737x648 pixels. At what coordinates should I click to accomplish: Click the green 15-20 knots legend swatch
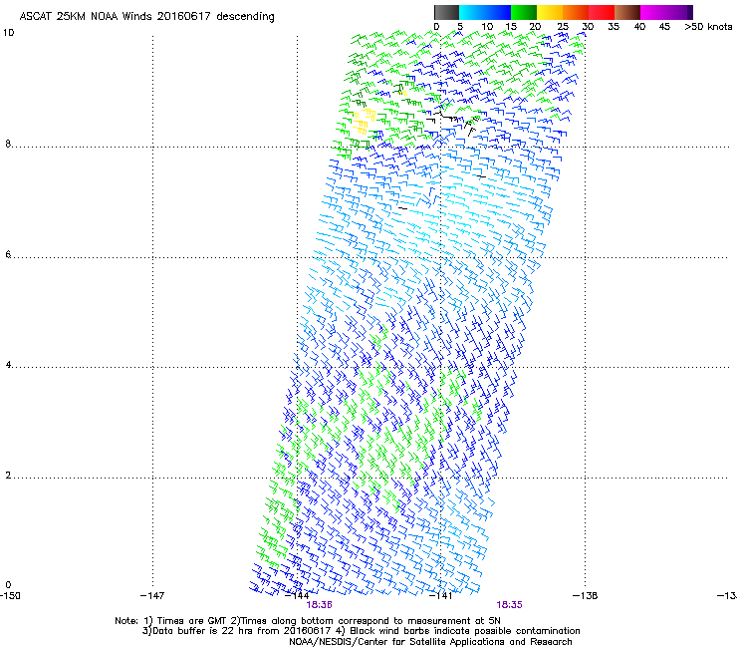524,12
